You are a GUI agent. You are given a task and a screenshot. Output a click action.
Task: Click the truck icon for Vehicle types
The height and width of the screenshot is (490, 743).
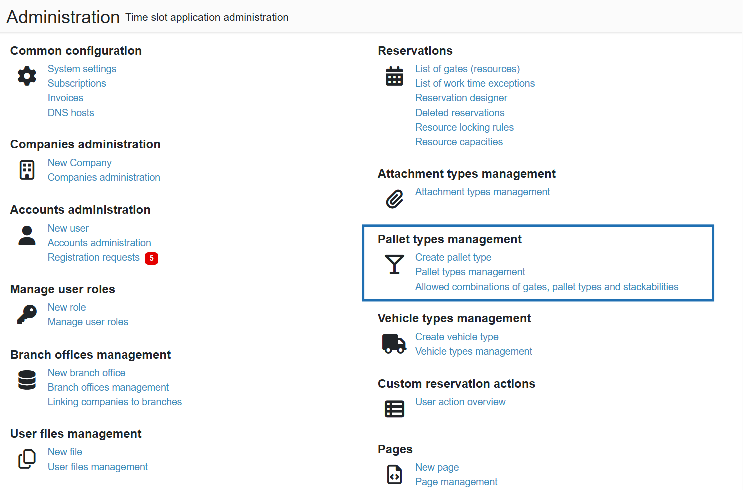tap(394, 344)
